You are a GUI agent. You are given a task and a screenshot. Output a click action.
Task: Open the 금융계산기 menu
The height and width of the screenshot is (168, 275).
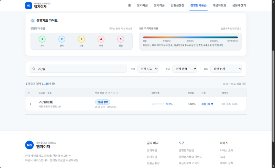239,5
